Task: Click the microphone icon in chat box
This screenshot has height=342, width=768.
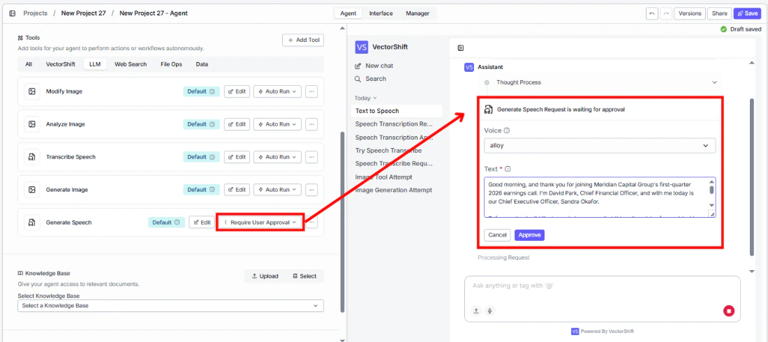Action: click(489, 311)
